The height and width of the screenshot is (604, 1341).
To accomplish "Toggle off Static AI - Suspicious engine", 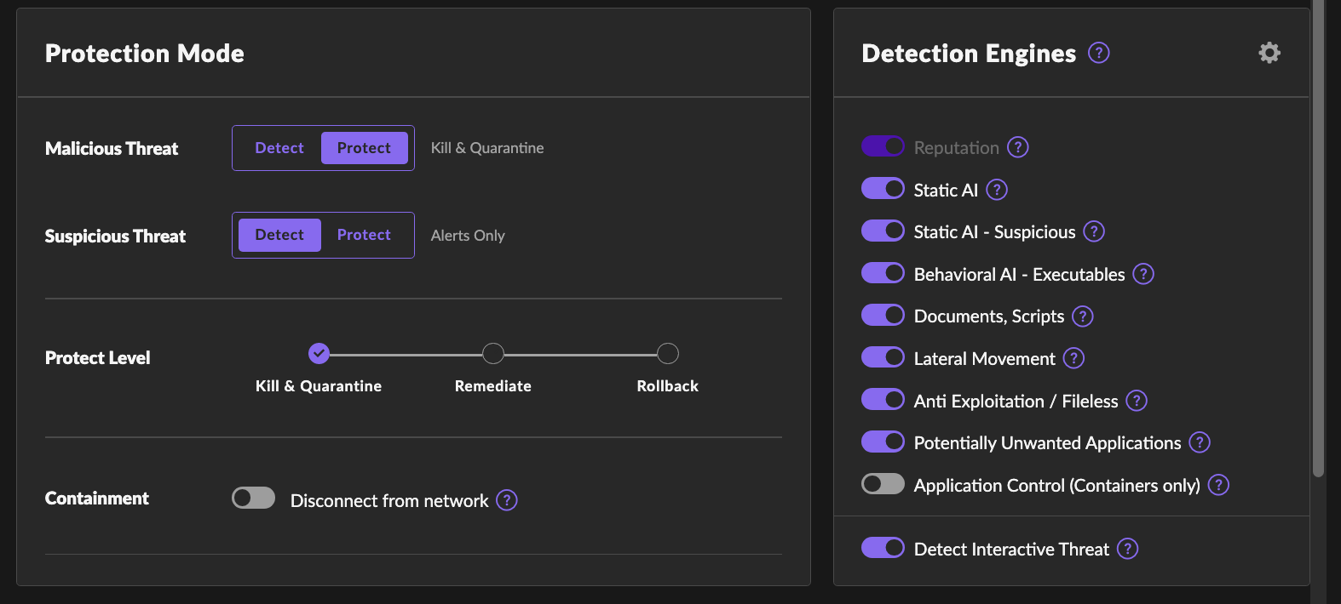I will (883, 231).
